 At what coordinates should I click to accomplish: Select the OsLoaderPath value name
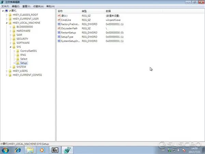pyautogui.click(x=69, y=28)
